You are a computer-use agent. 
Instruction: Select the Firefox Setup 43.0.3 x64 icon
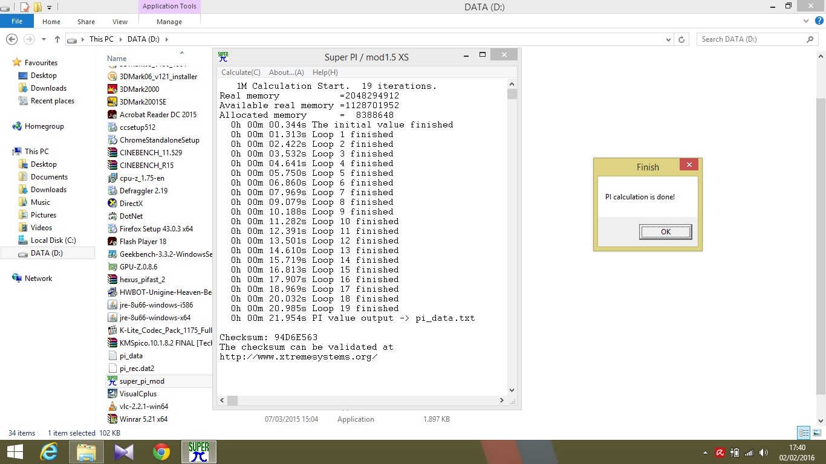(x=112, y=229)
